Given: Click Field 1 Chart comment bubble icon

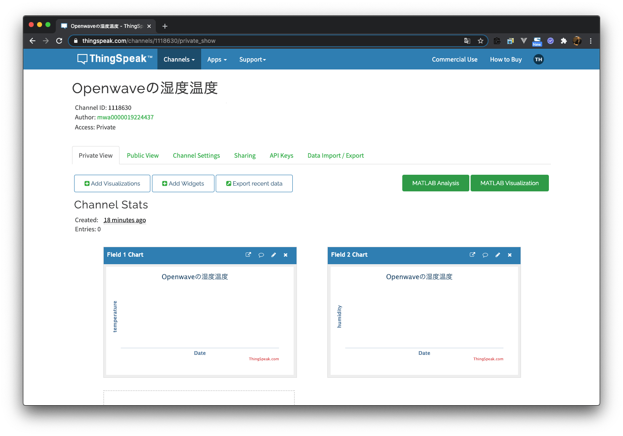Looking at the screenshot, I should pyautogui.click(x=261, y=255).
